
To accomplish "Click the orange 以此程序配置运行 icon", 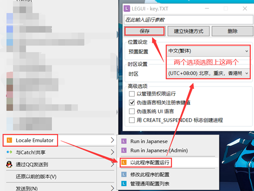I will pyautogui.click(x=124, y=162).
